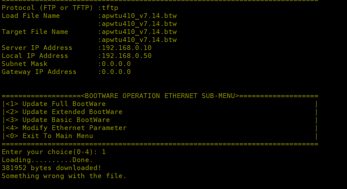This screenshot has width=347, height=189.
Task: Click the Server IP Address label
Action: point(37,48)
